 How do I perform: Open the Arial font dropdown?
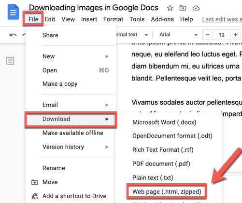click(x=178, y=35)
